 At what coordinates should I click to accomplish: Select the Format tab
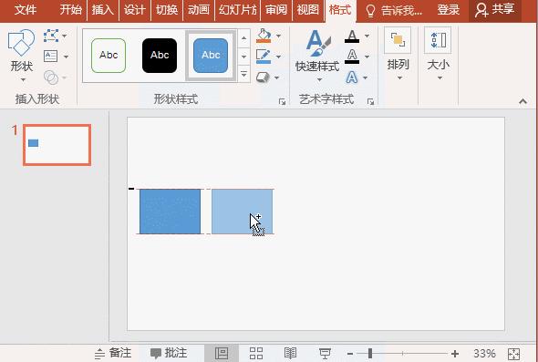pyautogui.click(x=340, y=10)
